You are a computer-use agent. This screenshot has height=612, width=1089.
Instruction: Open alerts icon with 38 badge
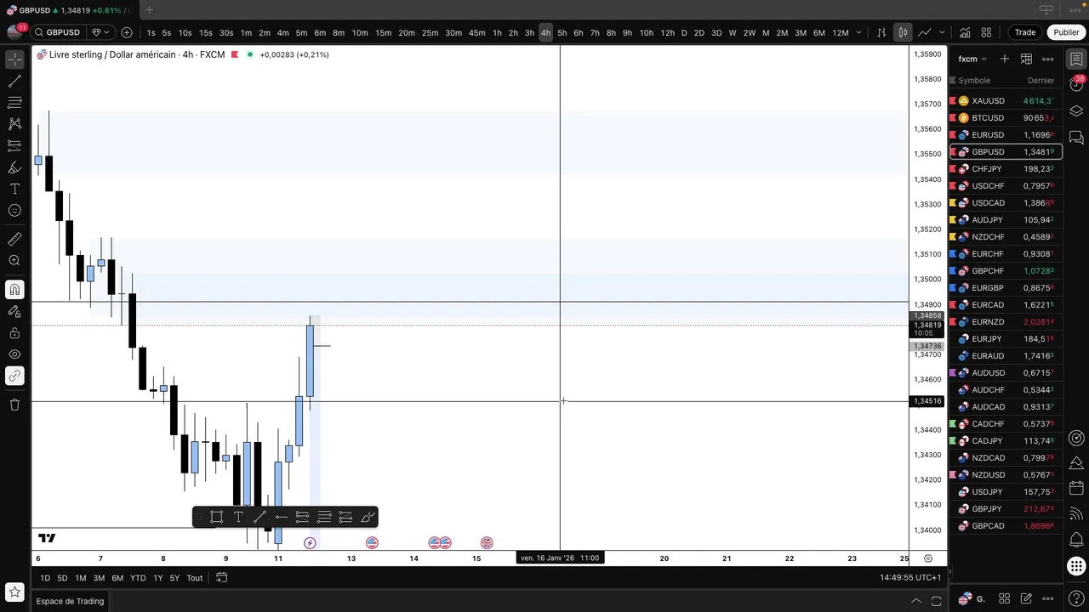click(x=1076, y=84)
